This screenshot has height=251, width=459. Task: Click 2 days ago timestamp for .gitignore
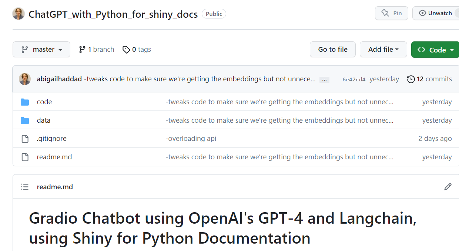435,139
